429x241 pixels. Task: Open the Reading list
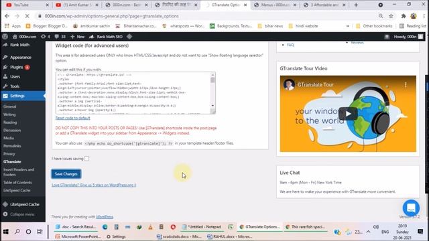[x=413, y=26]
